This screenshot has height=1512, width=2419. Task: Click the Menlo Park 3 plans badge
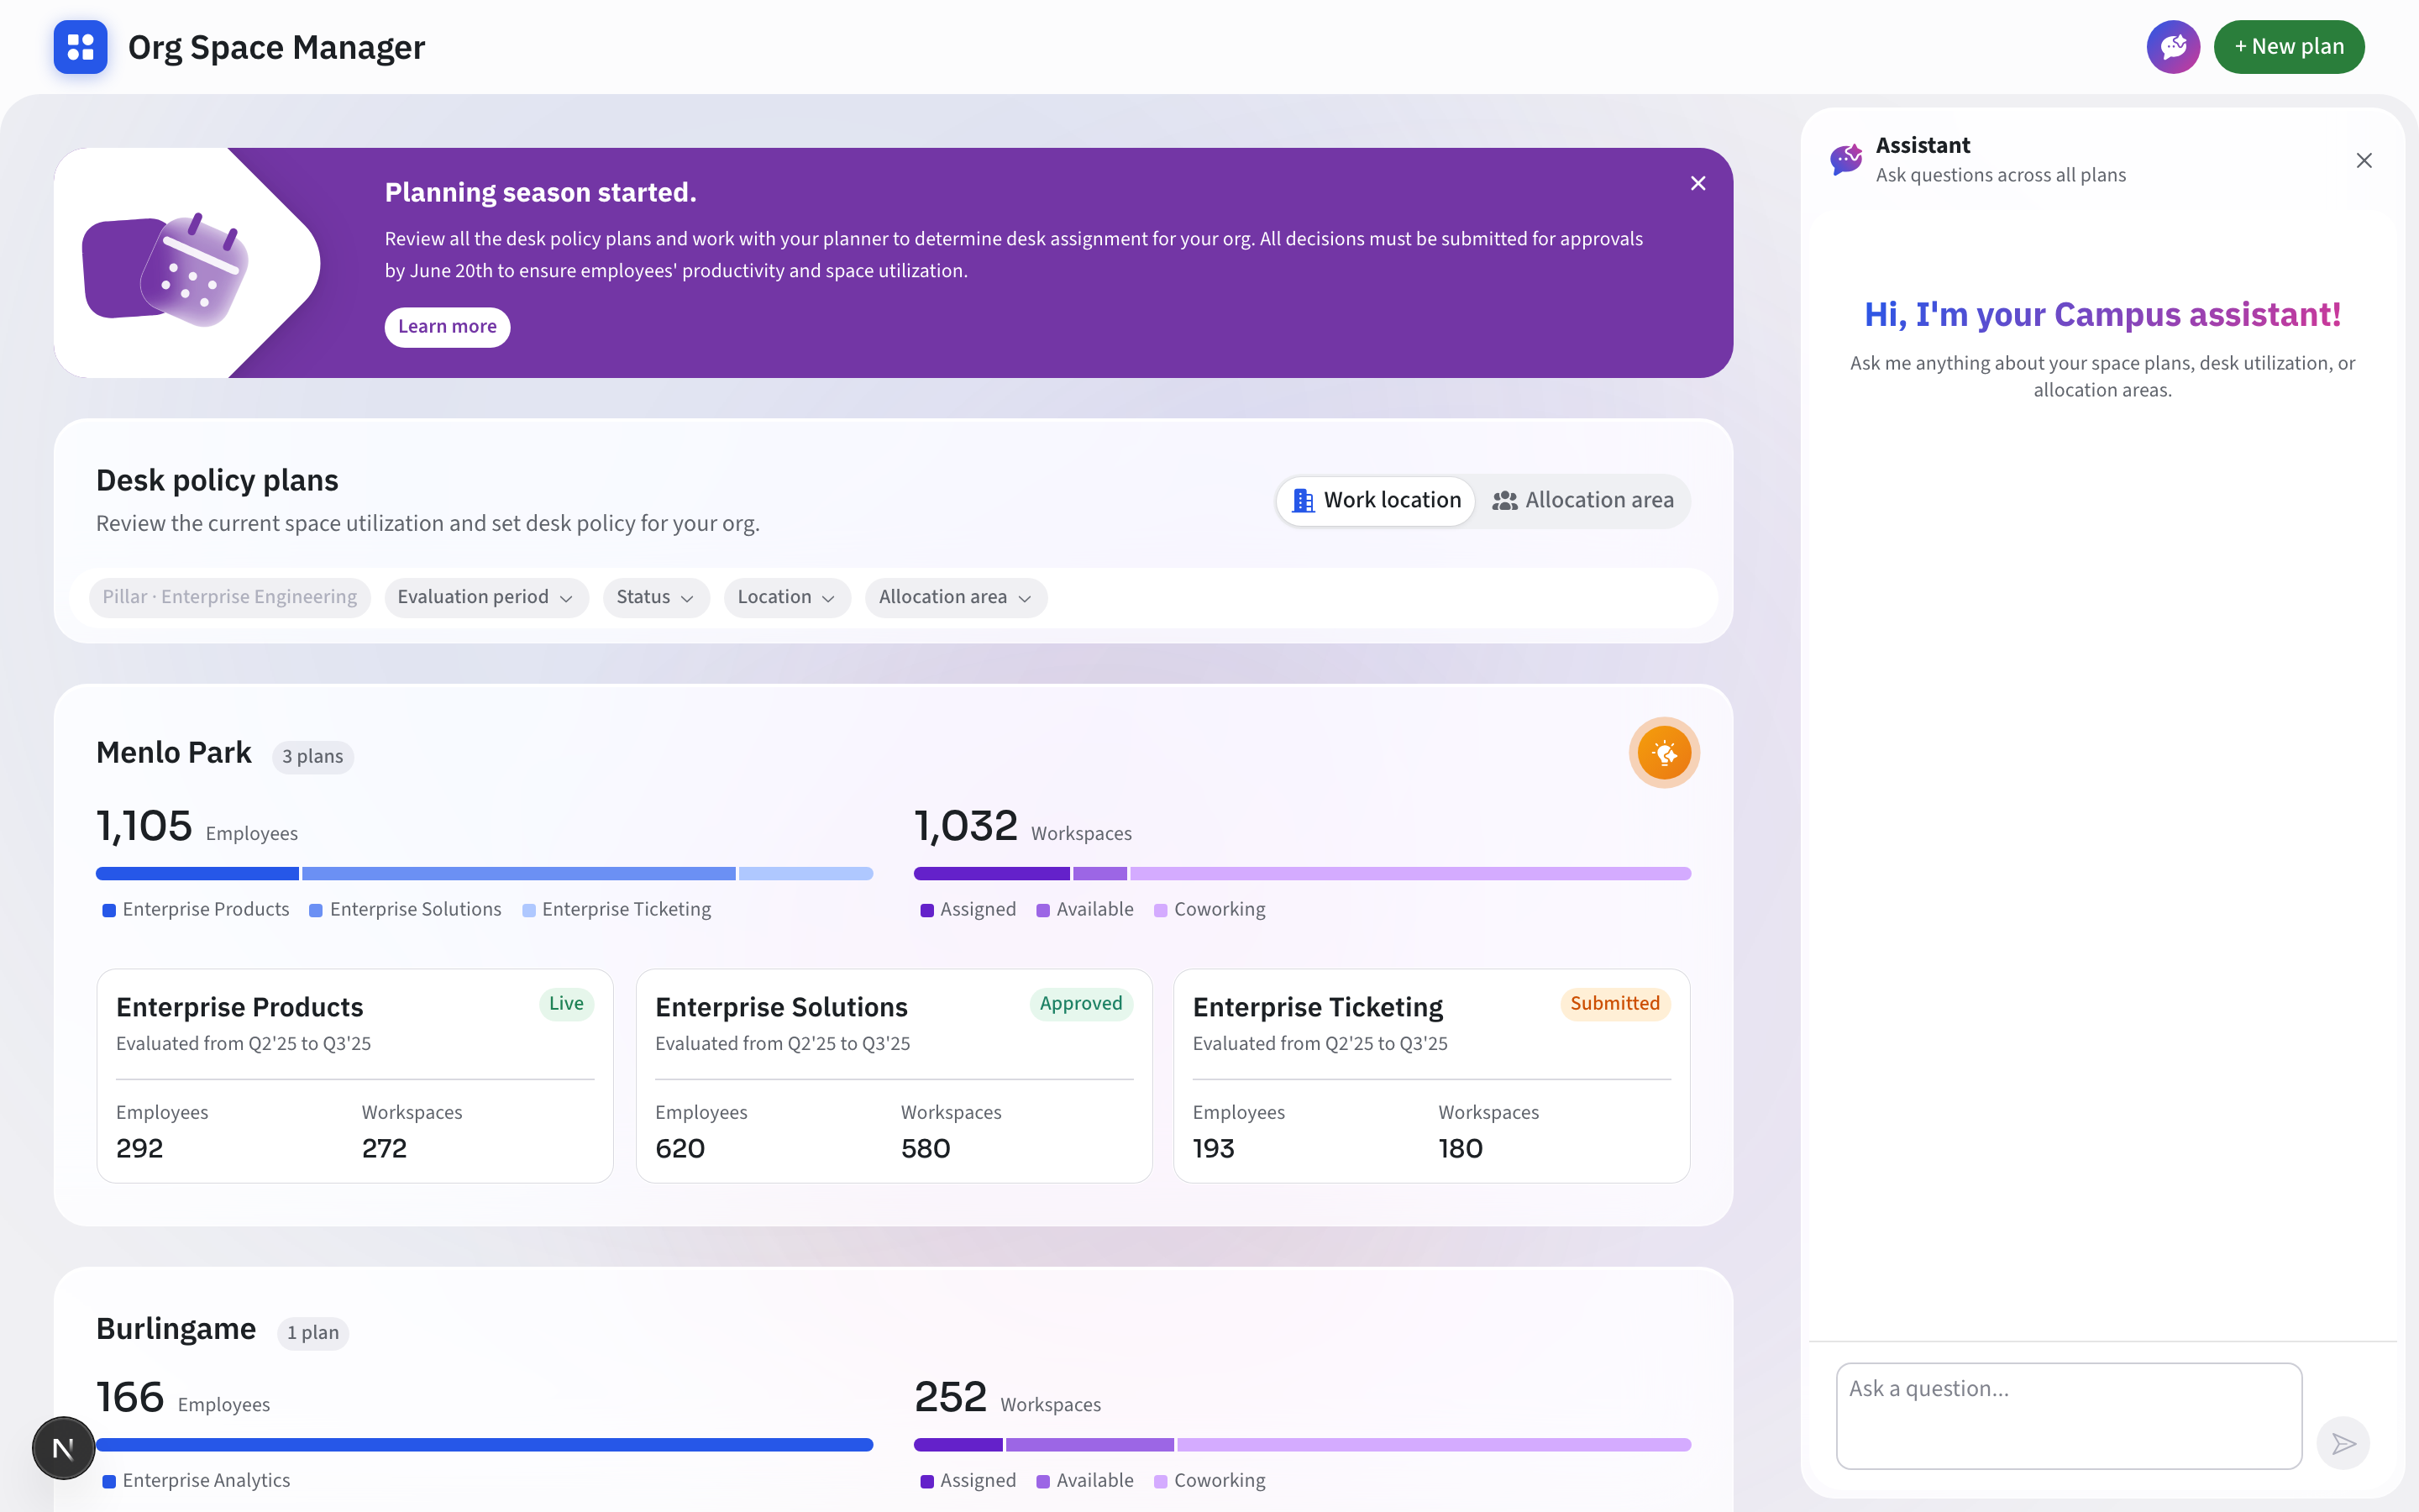[x=312, y=756]
